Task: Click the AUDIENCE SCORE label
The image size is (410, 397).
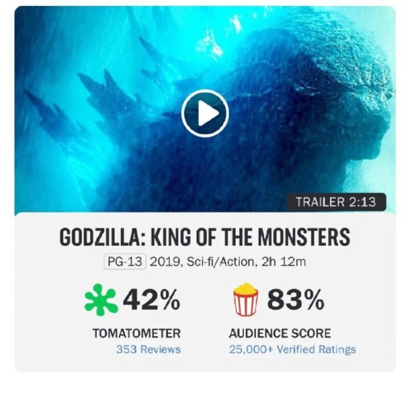Action: [x=280, y=333]
